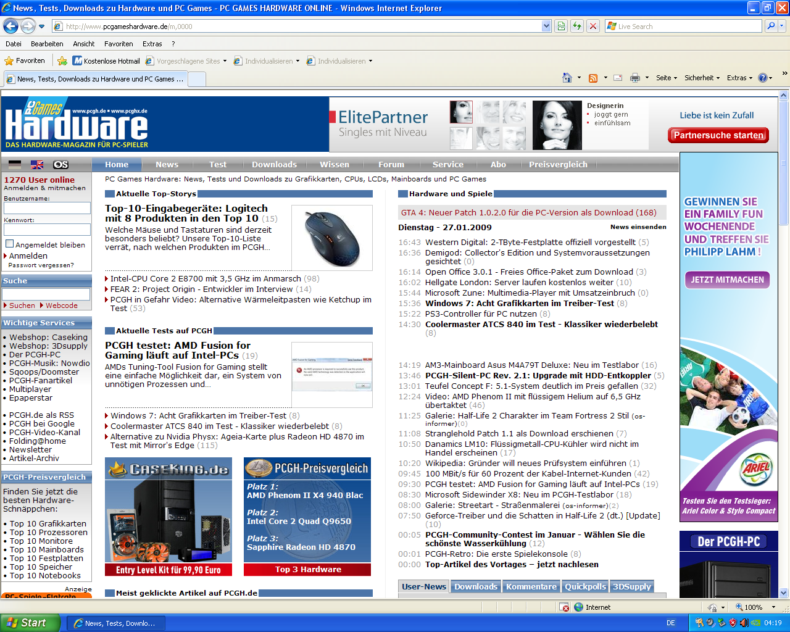Select the Forum navigation tab
The width and height of the screenshot is (790, 632).
click(391, 164)
